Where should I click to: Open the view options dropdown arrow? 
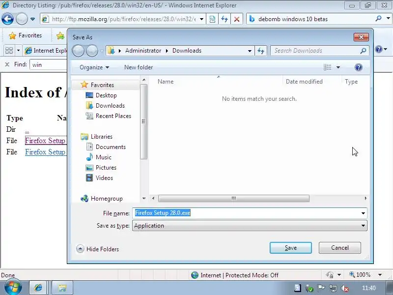tap(338, 67)
